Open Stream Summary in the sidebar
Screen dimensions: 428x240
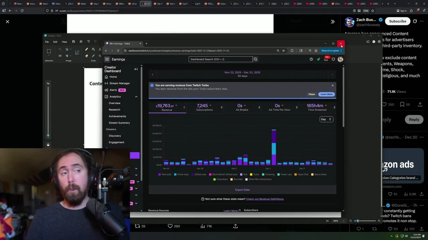click(119, 123)
